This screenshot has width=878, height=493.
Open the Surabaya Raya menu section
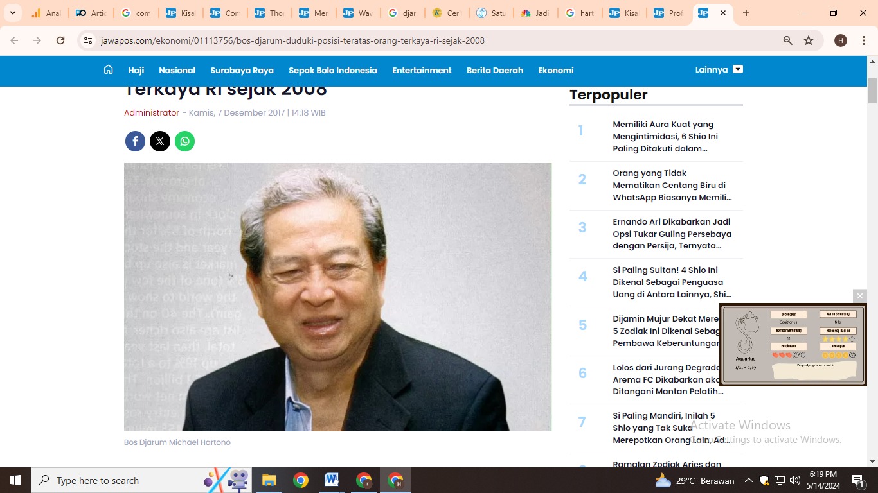(242, 70)
